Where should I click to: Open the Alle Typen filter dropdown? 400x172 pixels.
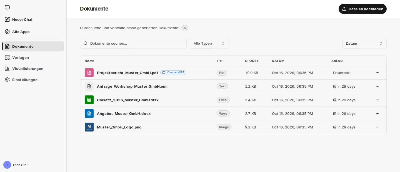click(209, 43)
